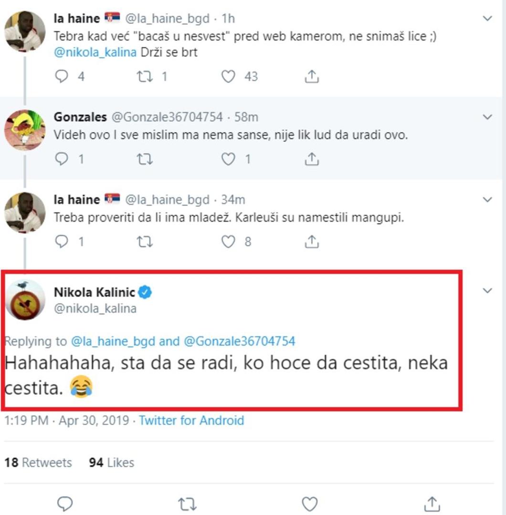This screenshot has width=506, height=515.
Task: Like la haine's tweet with 43 likes
Action: coord(229,76)
